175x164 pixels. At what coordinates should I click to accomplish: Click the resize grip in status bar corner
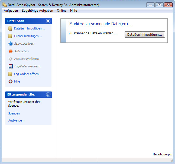click(172, 160)
